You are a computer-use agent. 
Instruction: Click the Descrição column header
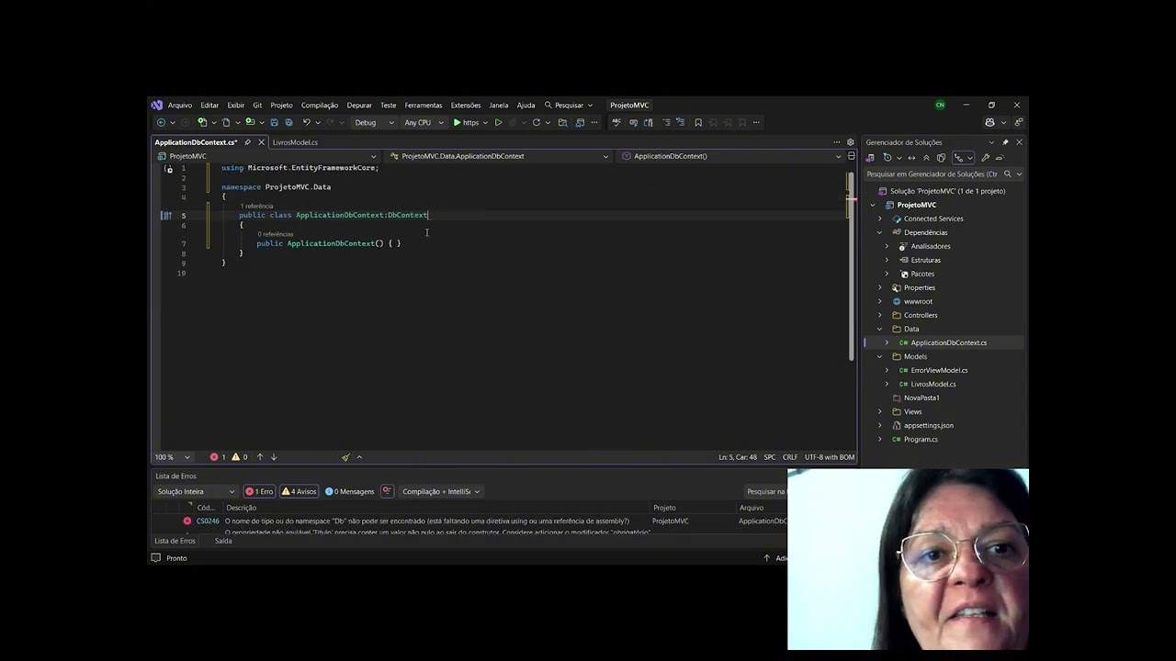click(x=242, y=507)
